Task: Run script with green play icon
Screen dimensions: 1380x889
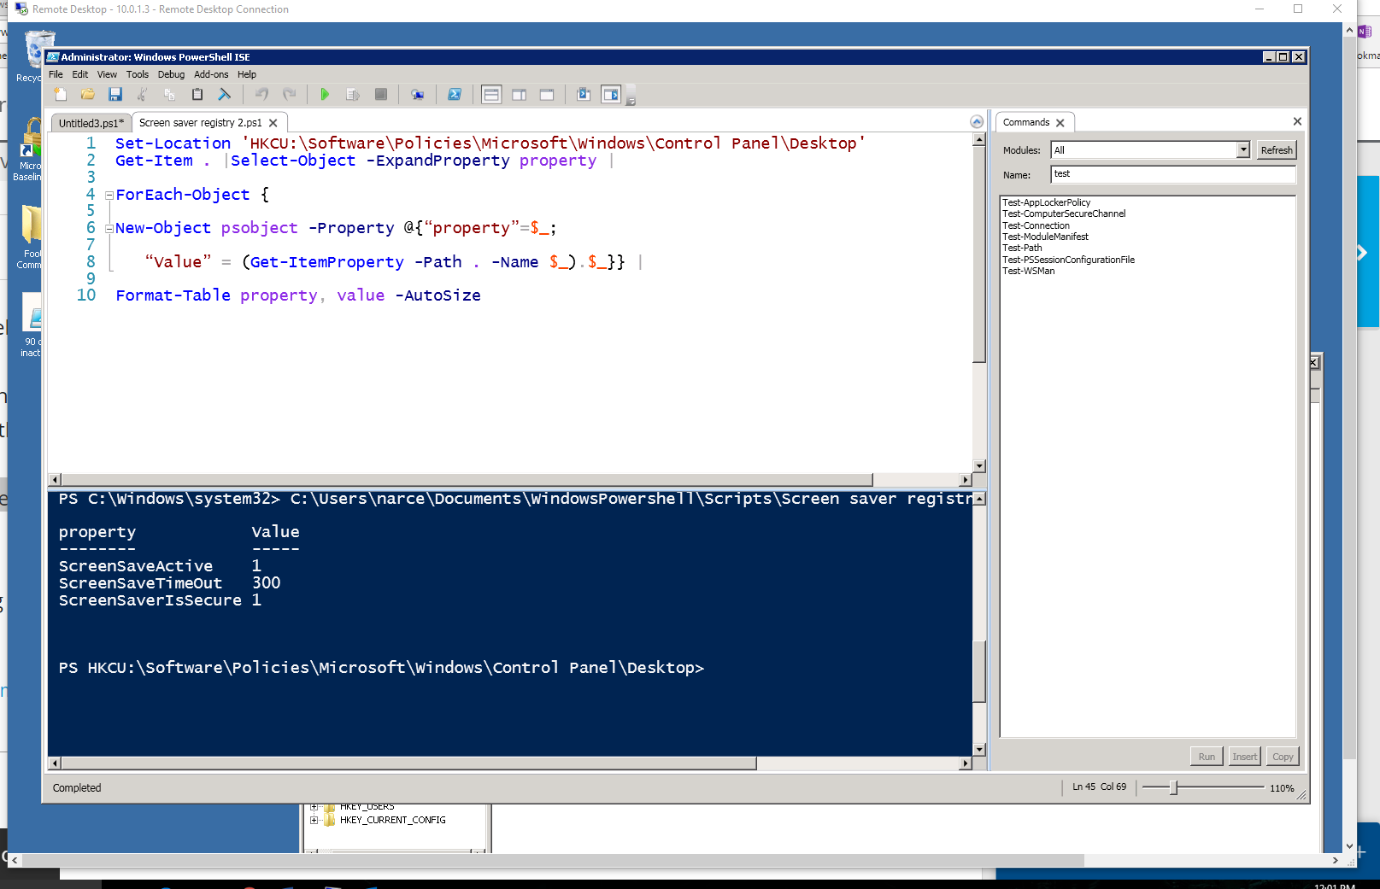Action: [325, 95]
